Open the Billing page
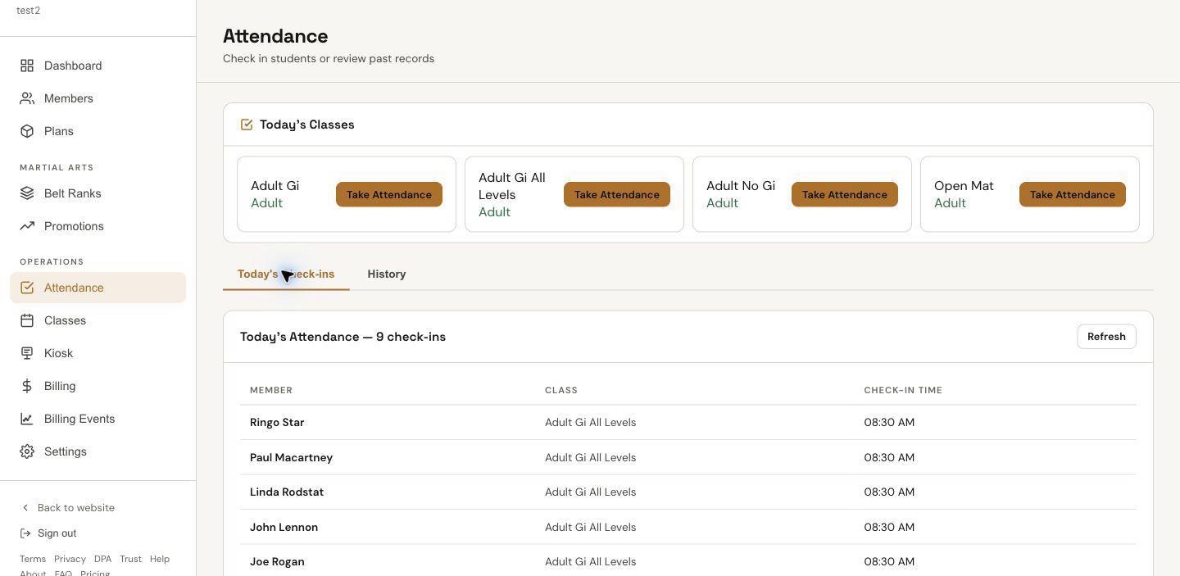 [x=98, y=386]
